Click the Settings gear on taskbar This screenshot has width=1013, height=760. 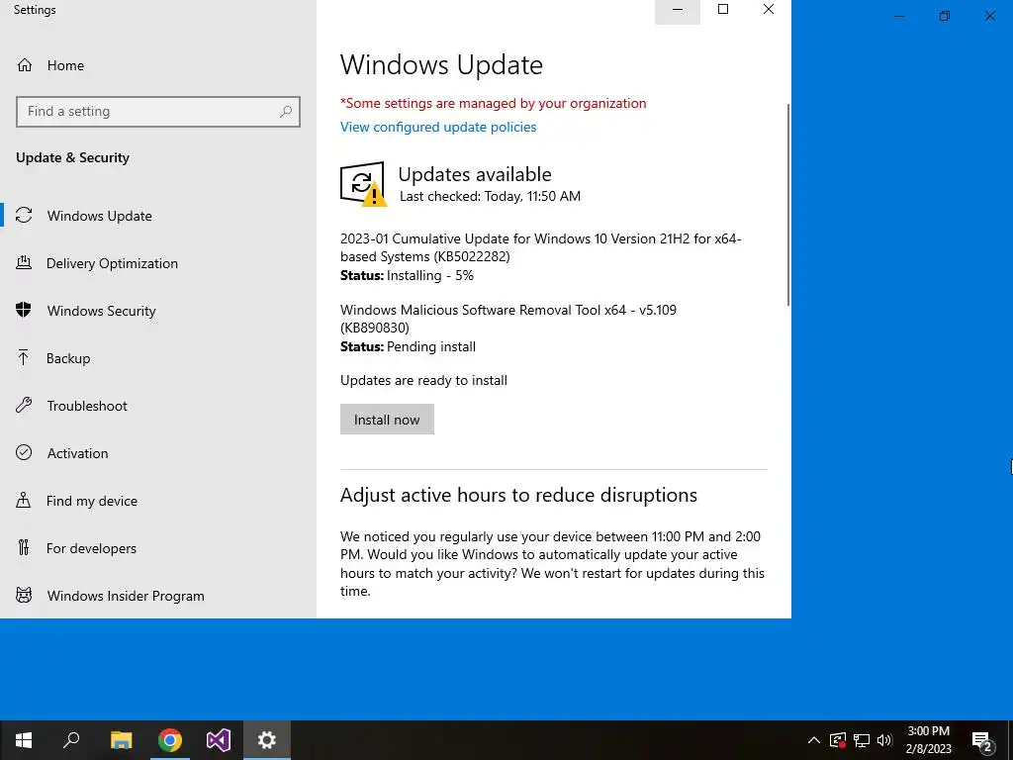click(x=267, y=740)
